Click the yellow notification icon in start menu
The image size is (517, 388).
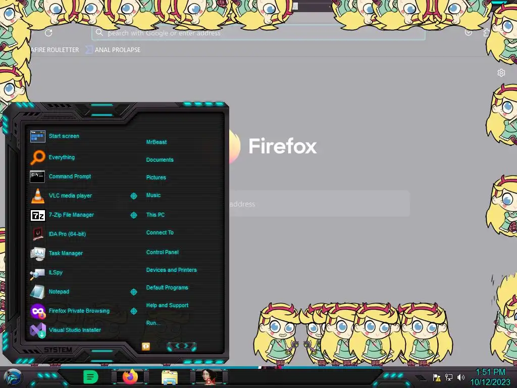(146, 346)
